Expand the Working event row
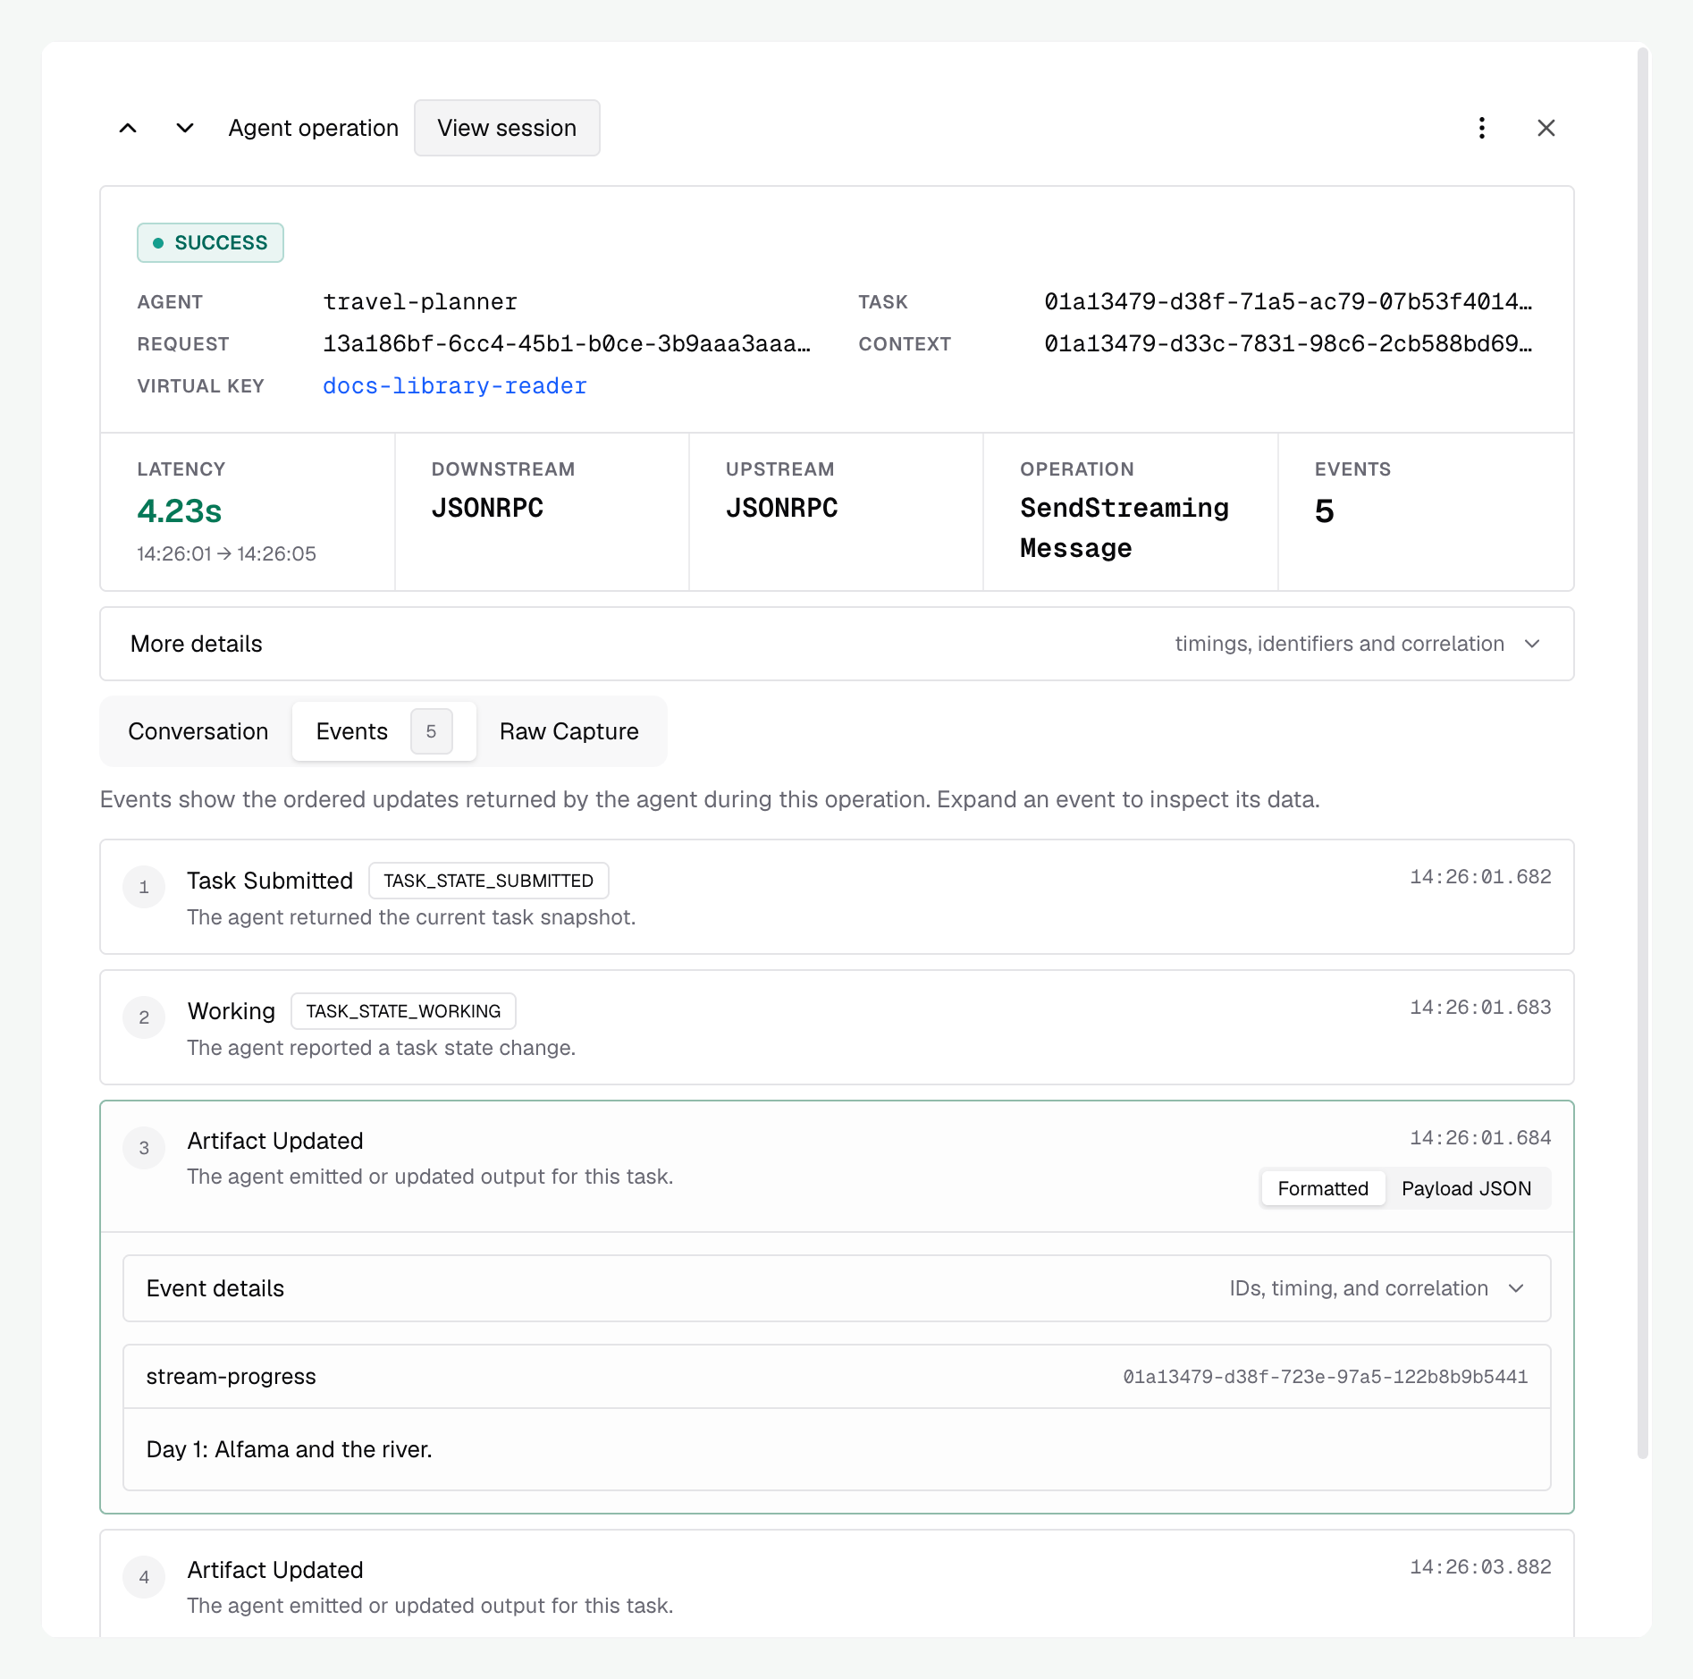 tap(837, 1027)
